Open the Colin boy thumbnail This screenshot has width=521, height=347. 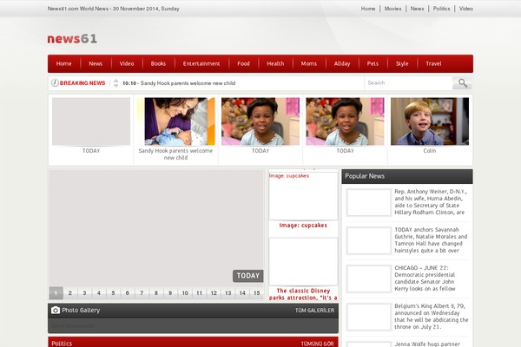[x=430, y=121]
